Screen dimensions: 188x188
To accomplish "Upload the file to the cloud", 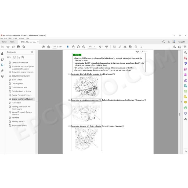I will 13,47.
